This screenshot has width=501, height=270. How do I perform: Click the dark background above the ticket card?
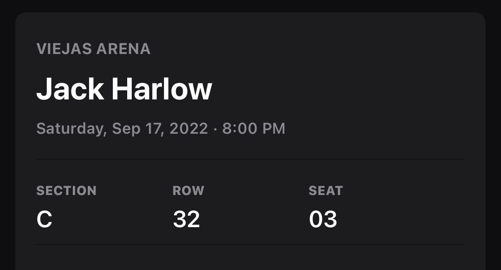(x=250, y=6)
